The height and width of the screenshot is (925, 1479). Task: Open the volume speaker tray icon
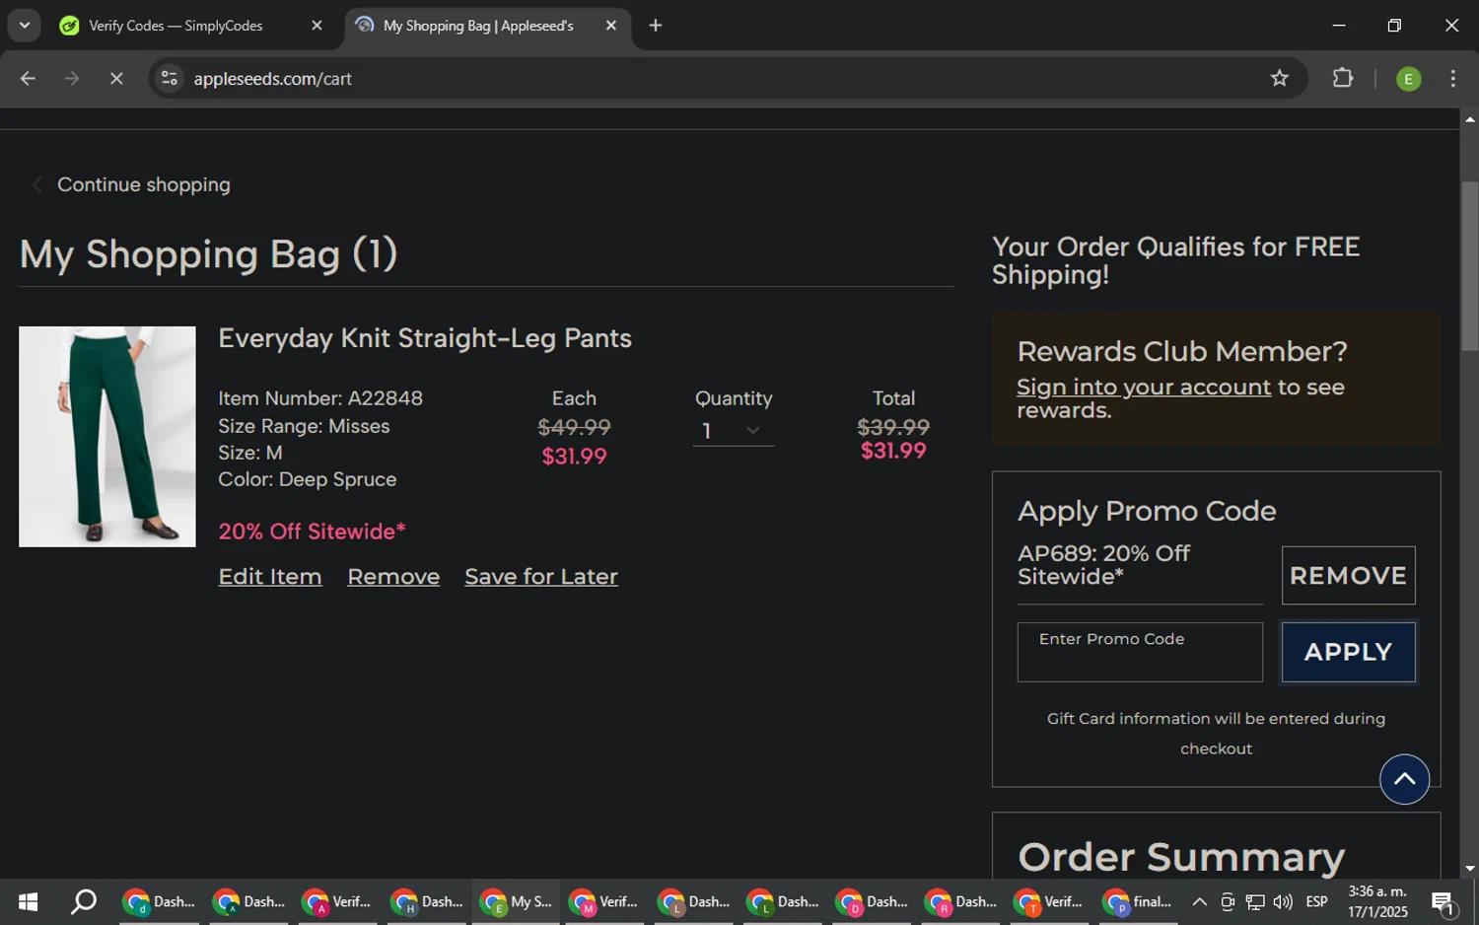(x=1283, y=901)
